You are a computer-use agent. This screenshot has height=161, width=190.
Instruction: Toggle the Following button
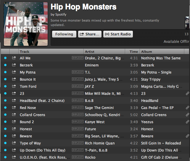tap(64, 34)
